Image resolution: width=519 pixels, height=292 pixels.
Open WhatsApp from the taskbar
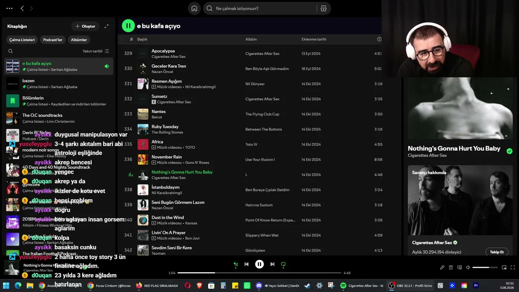(x=247, y=286)
